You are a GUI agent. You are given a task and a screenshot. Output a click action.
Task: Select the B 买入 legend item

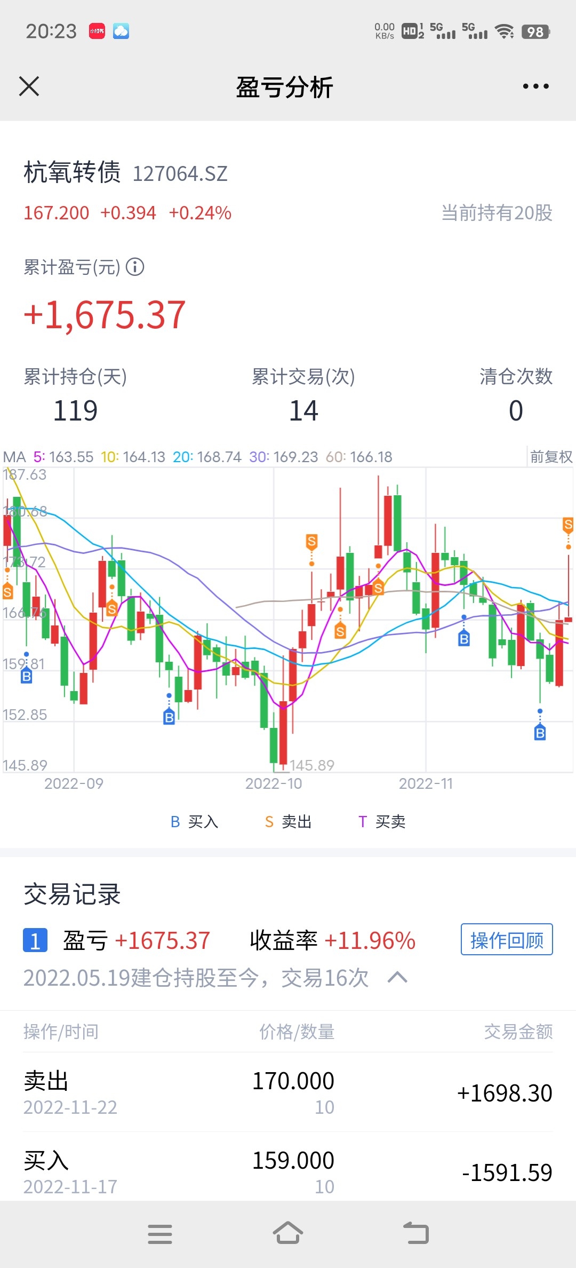coord(194,822)
